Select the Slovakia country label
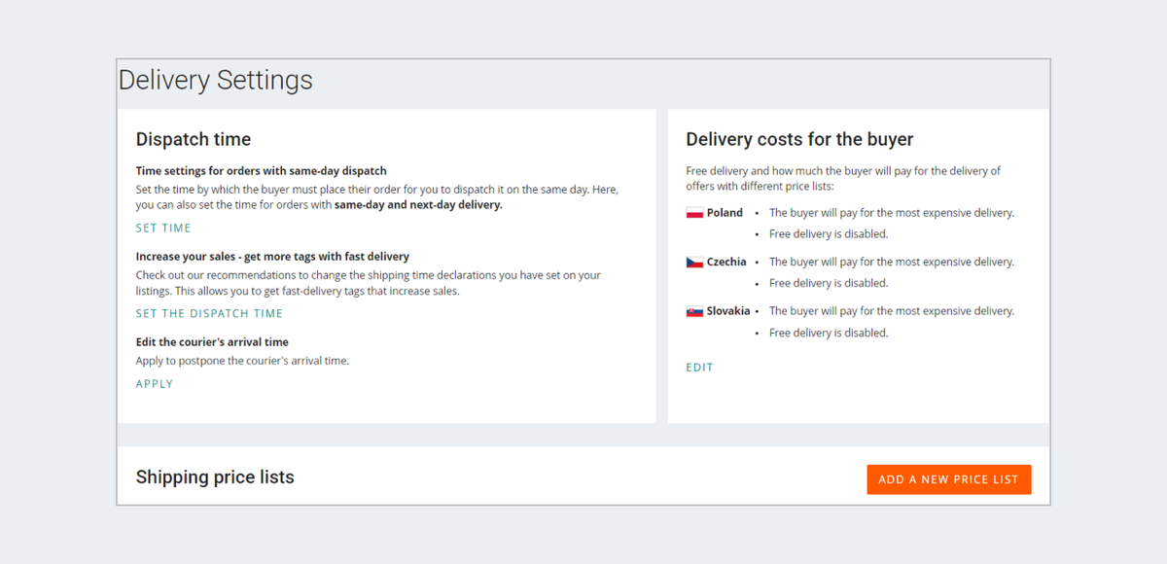 click(728, 311)
